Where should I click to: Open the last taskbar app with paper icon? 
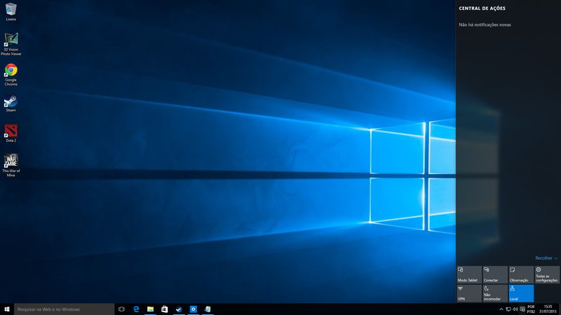(x=208, y=309)
